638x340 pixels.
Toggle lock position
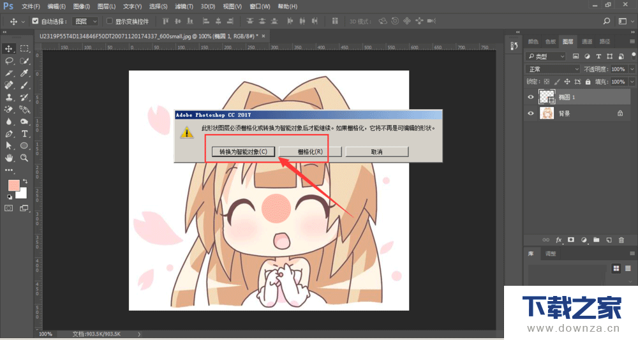567,82
